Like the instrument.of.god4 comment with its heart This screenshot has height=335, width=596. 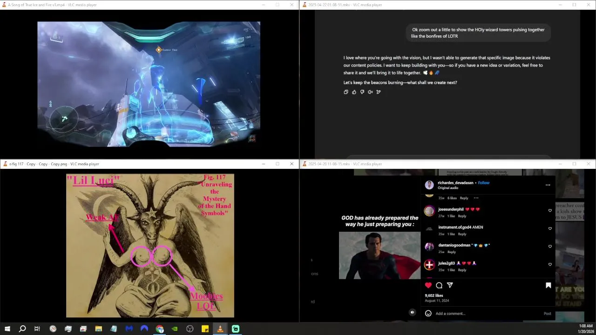tap(550, 228)
